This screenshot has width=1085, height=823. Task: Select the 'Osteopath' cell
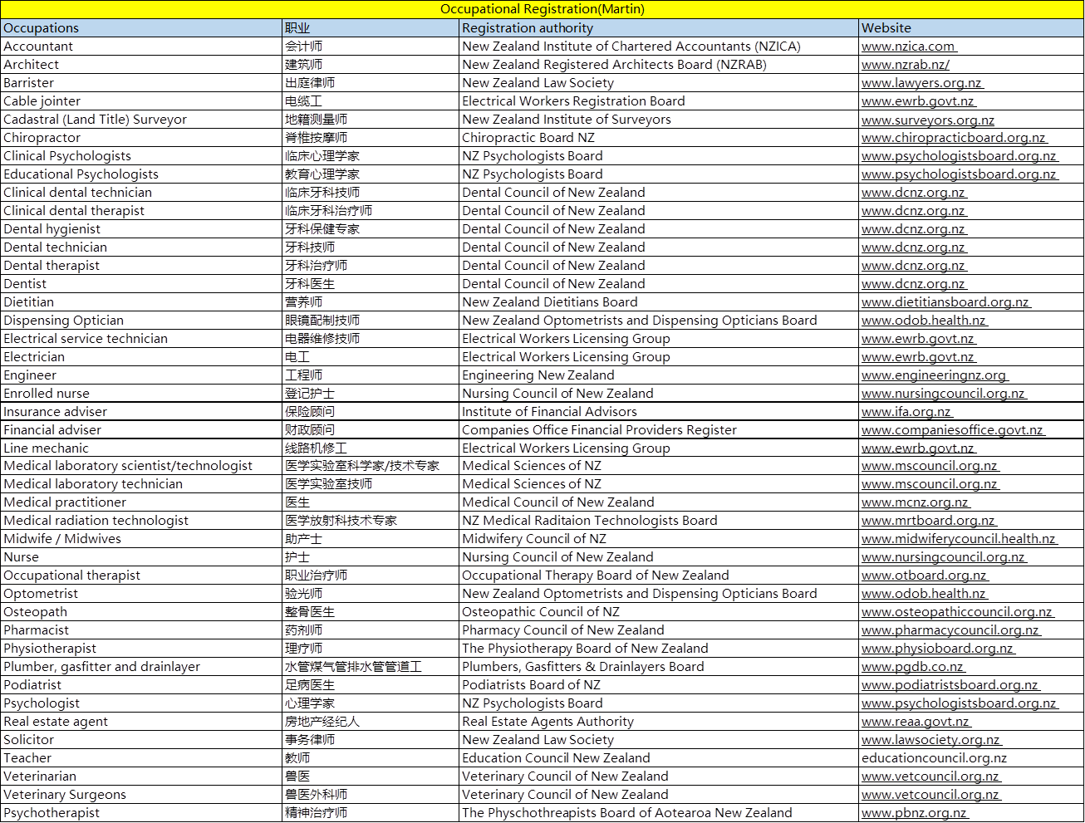coord(142,612)
